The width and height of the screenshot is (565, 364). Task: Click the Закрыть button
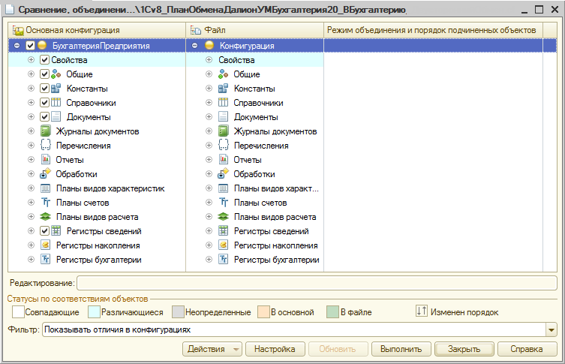(464, 349)
